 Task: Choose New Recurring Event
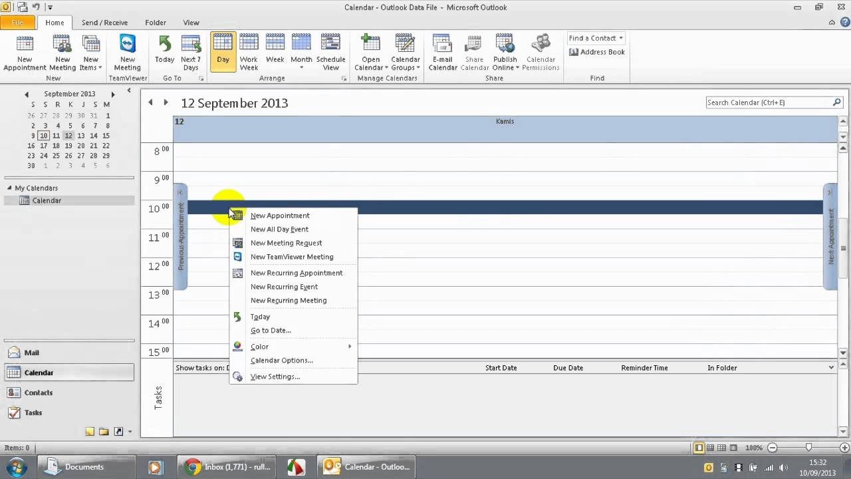(x=293, y=287)
